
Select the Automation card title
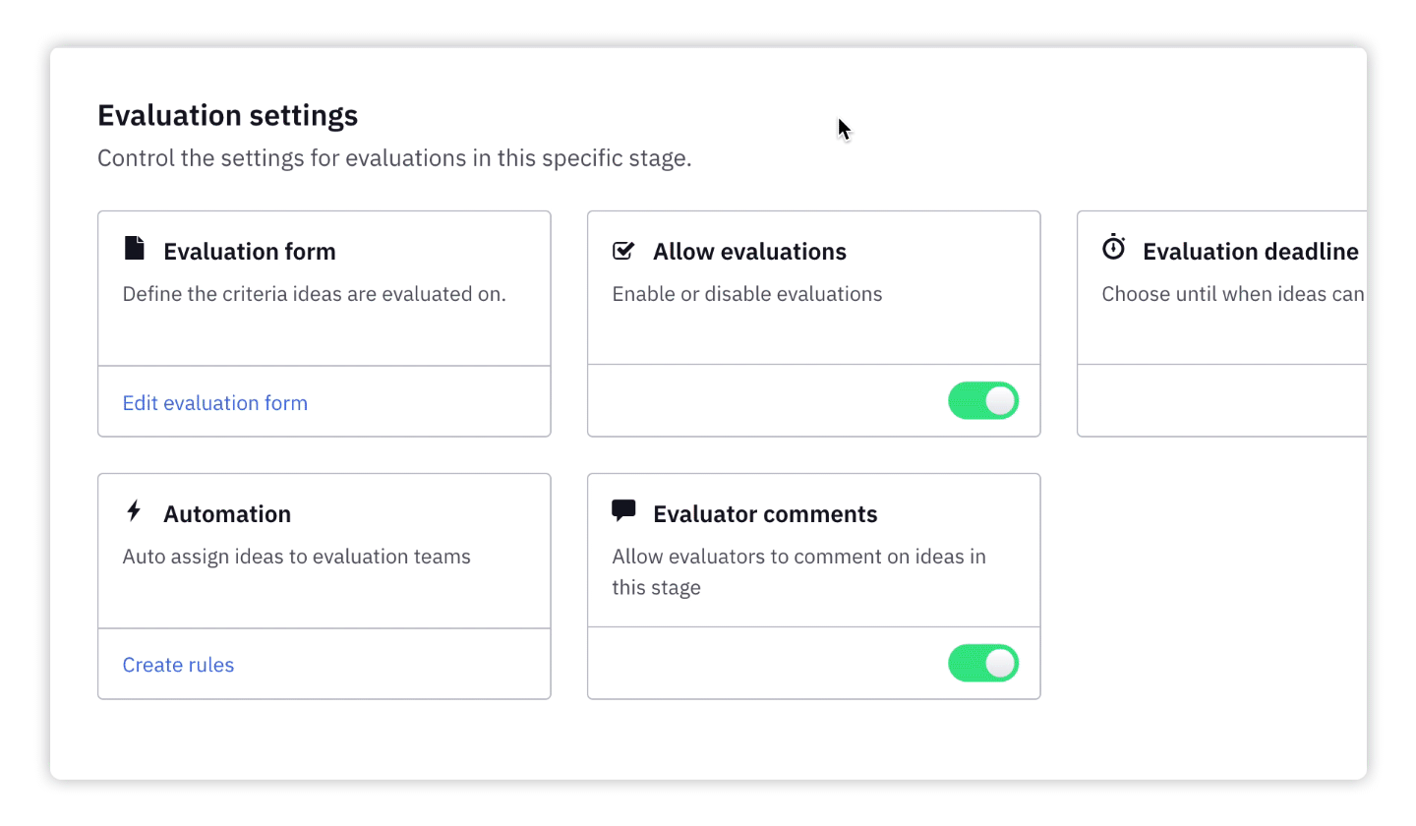tap(227, 514)
